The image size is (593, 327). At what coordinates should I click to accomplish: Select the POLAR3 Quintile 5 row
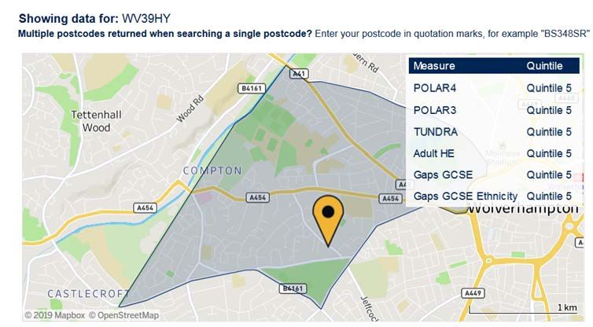(494, 110)
